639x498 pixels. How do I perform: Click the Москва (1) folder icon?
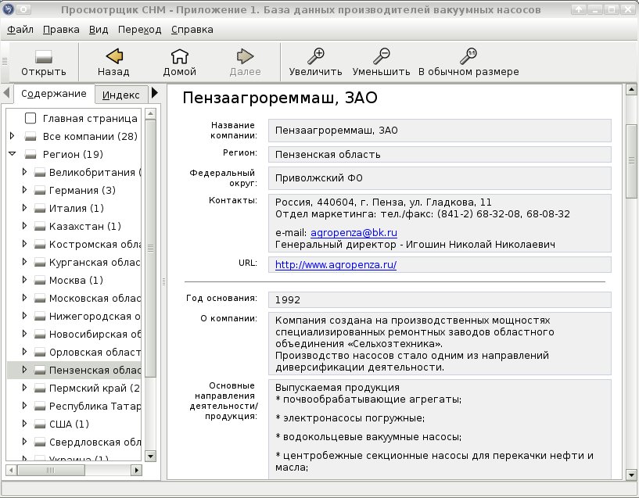pyautogui.click(x=40, y=280)
